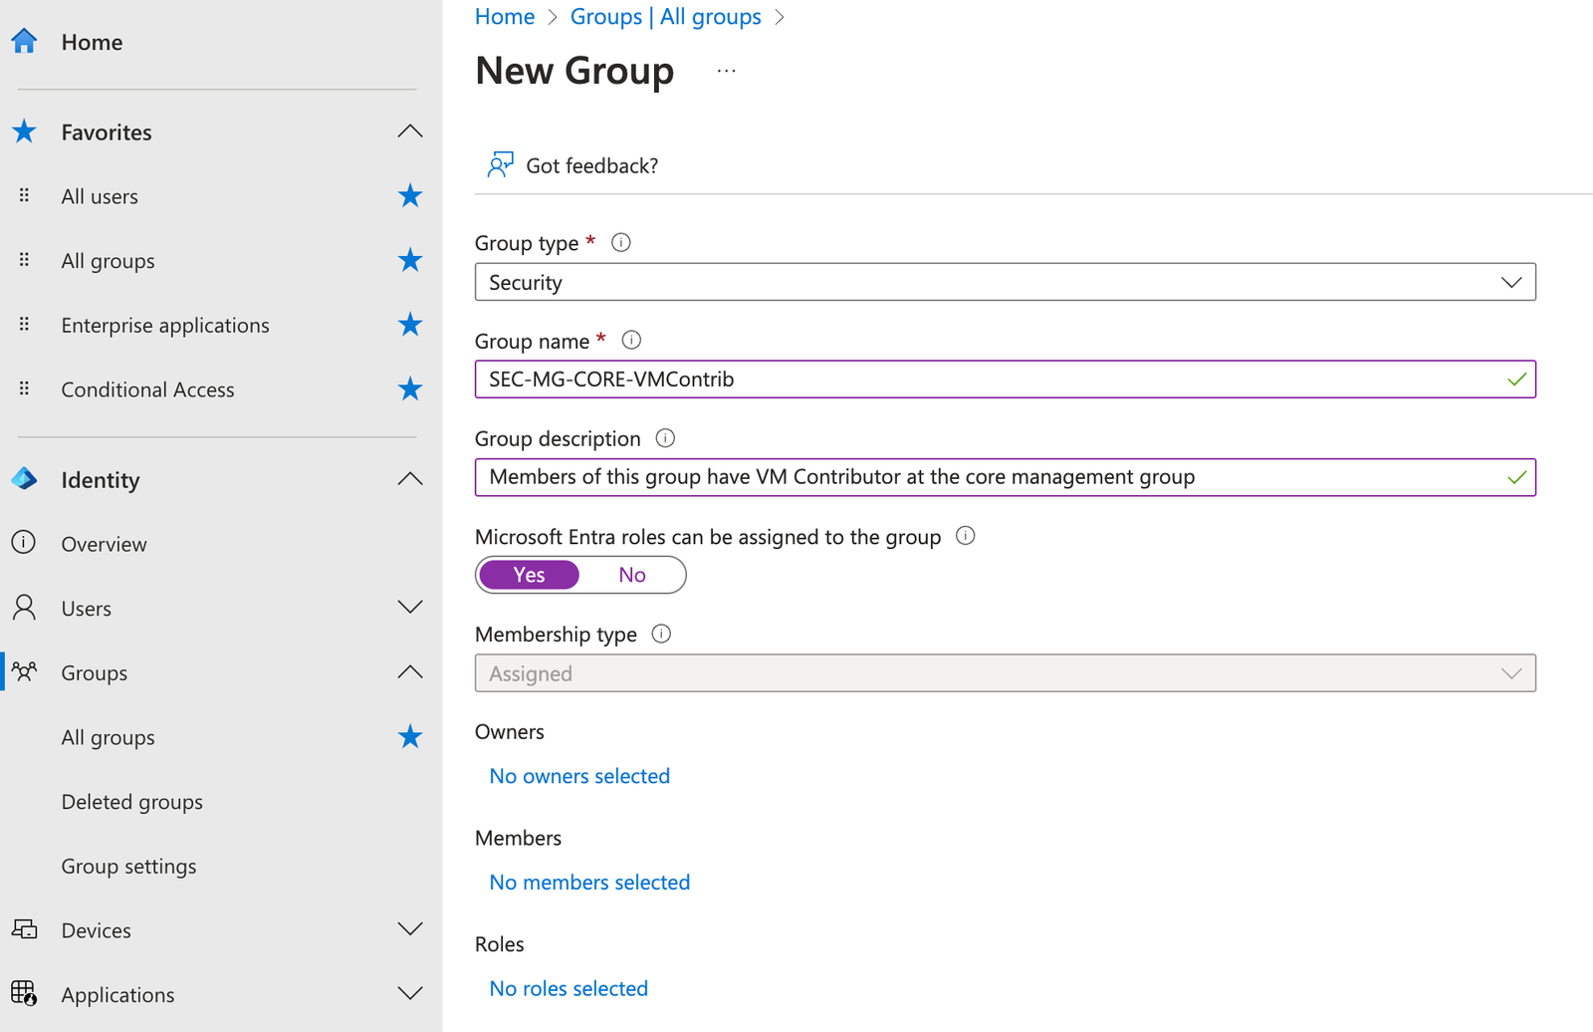
Task: Open Group settings
Action: point(128,866)
